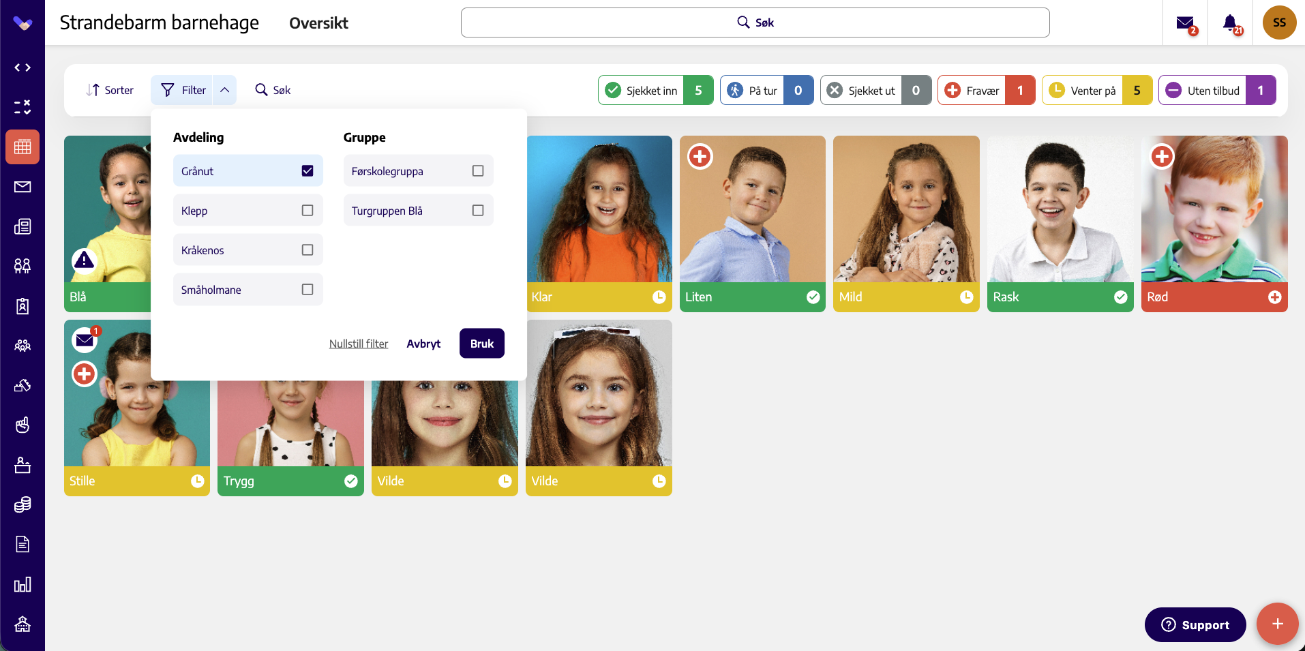The height and width of the screenshot is (651, 1305).
Task: Open the sidebar mail envelope icon
Action: tap(22, 187)
